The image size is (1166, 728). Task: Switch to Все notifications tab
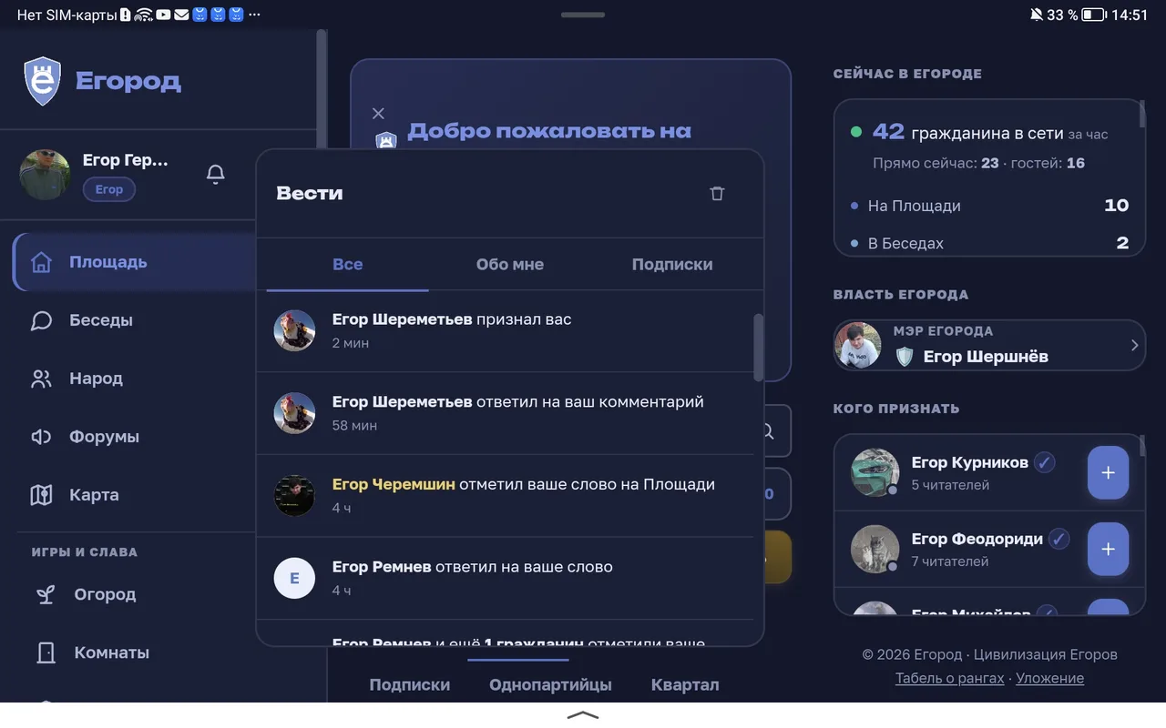pos(347,265)
